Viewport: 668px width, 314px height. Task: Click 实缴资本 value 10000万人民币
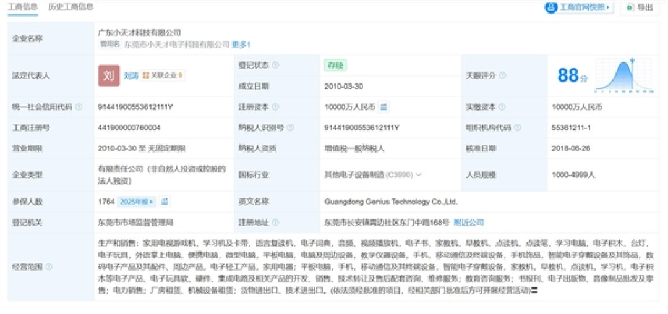click(x=577, y=107)
